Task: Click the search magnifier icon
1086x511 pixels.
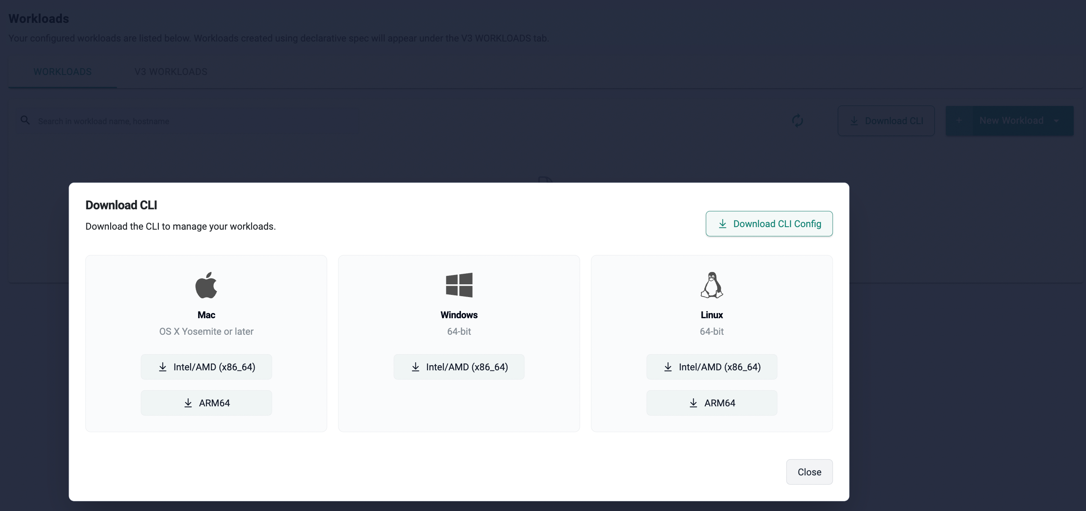Action: click(x=25, y=120)
